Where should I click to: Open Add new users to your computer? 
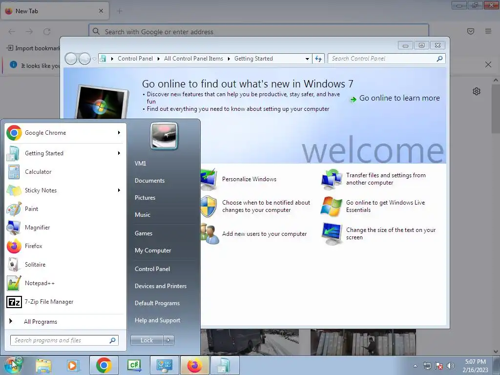264,234
